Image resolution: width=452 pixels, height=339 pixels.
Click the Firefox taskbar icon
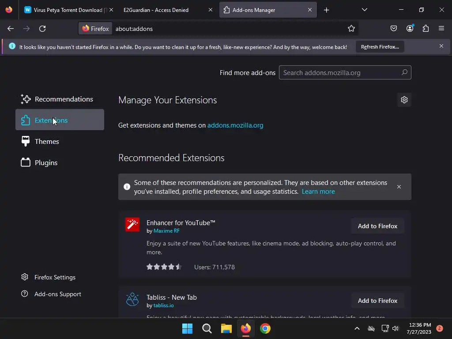tap(245, 328)
